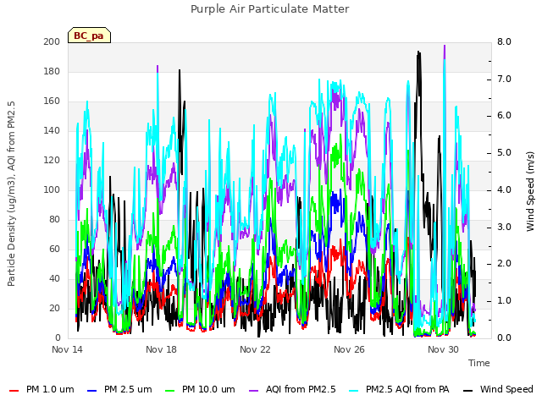Click the 1.0 wind speed axis value
Viewport: 542px width, 406px height.
point(505,301)
